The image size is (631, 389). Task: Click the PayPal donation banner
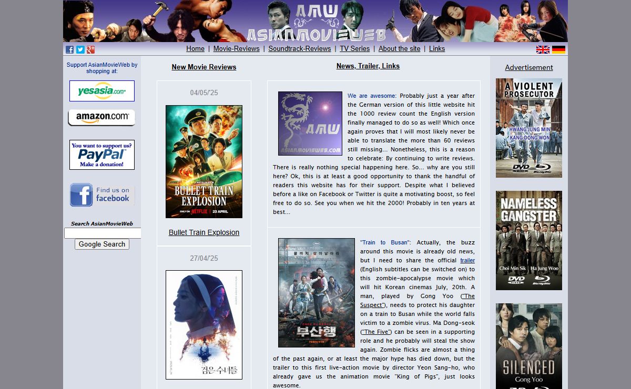(x=102, y=155)
